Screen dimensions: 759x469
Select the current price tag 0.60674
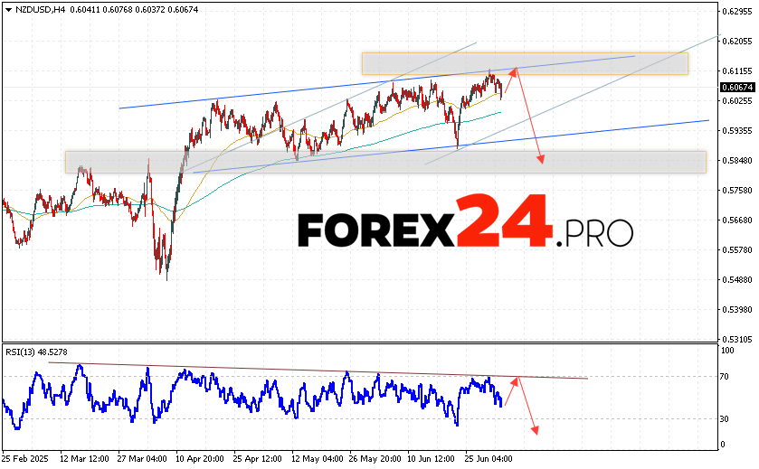(x=735, y=88)
